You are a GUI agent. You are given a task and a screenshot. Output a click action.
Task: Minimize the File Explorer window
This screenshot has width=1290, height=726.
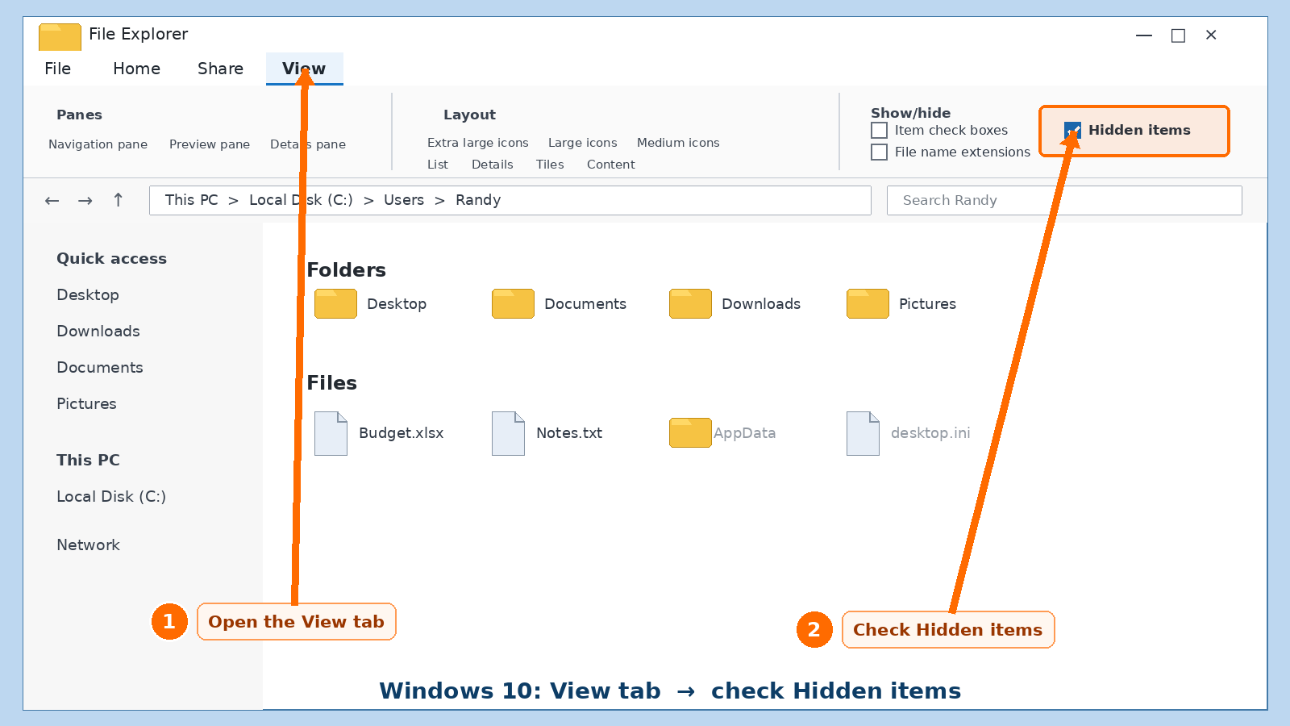(1144, 35)
